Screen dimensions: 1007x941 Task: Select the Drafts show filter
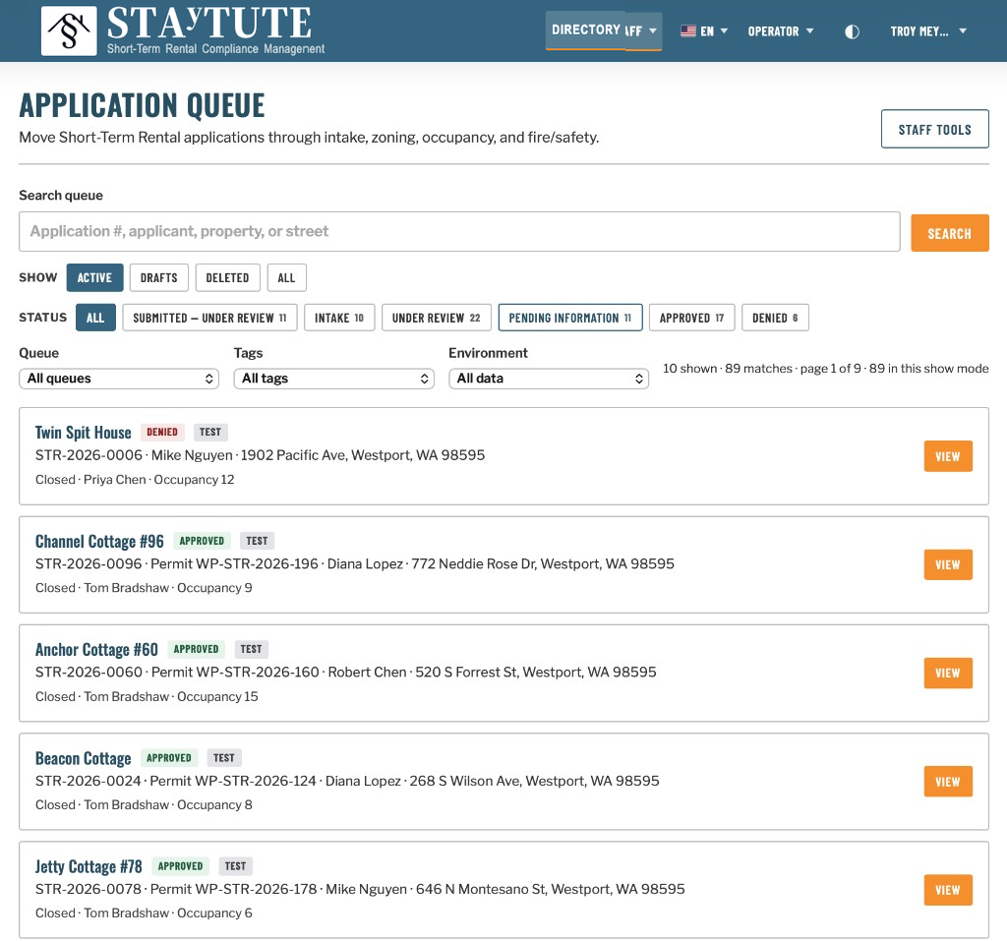[x=158, y=277]
